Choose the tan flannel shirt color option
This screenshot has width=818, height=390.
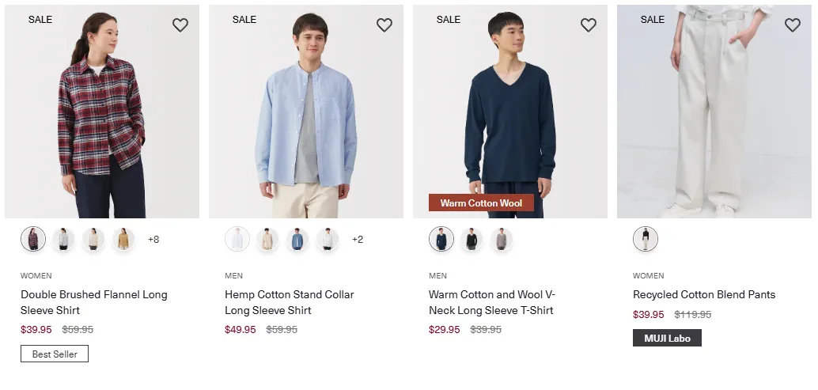click(123, 240)
